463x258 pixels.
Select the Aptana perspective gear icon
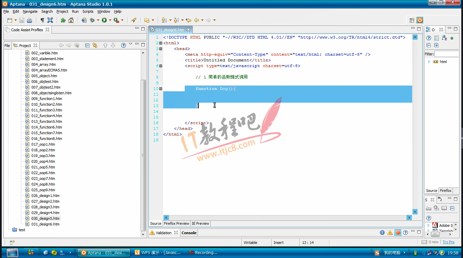tap(420, 20)
